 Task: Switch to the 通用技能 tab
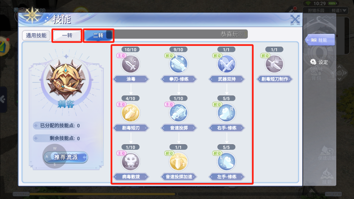pyautogui.click(x=36, y=36)
